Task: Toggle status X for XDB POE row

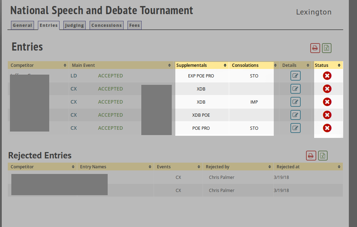Action: (x=327, y=115)
